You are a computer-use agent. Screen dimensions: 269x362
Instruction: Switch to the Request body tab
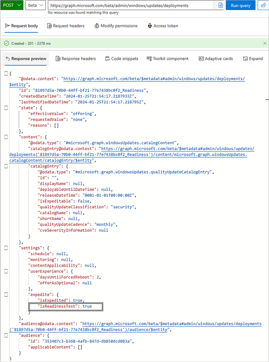(x=21, y=26)
